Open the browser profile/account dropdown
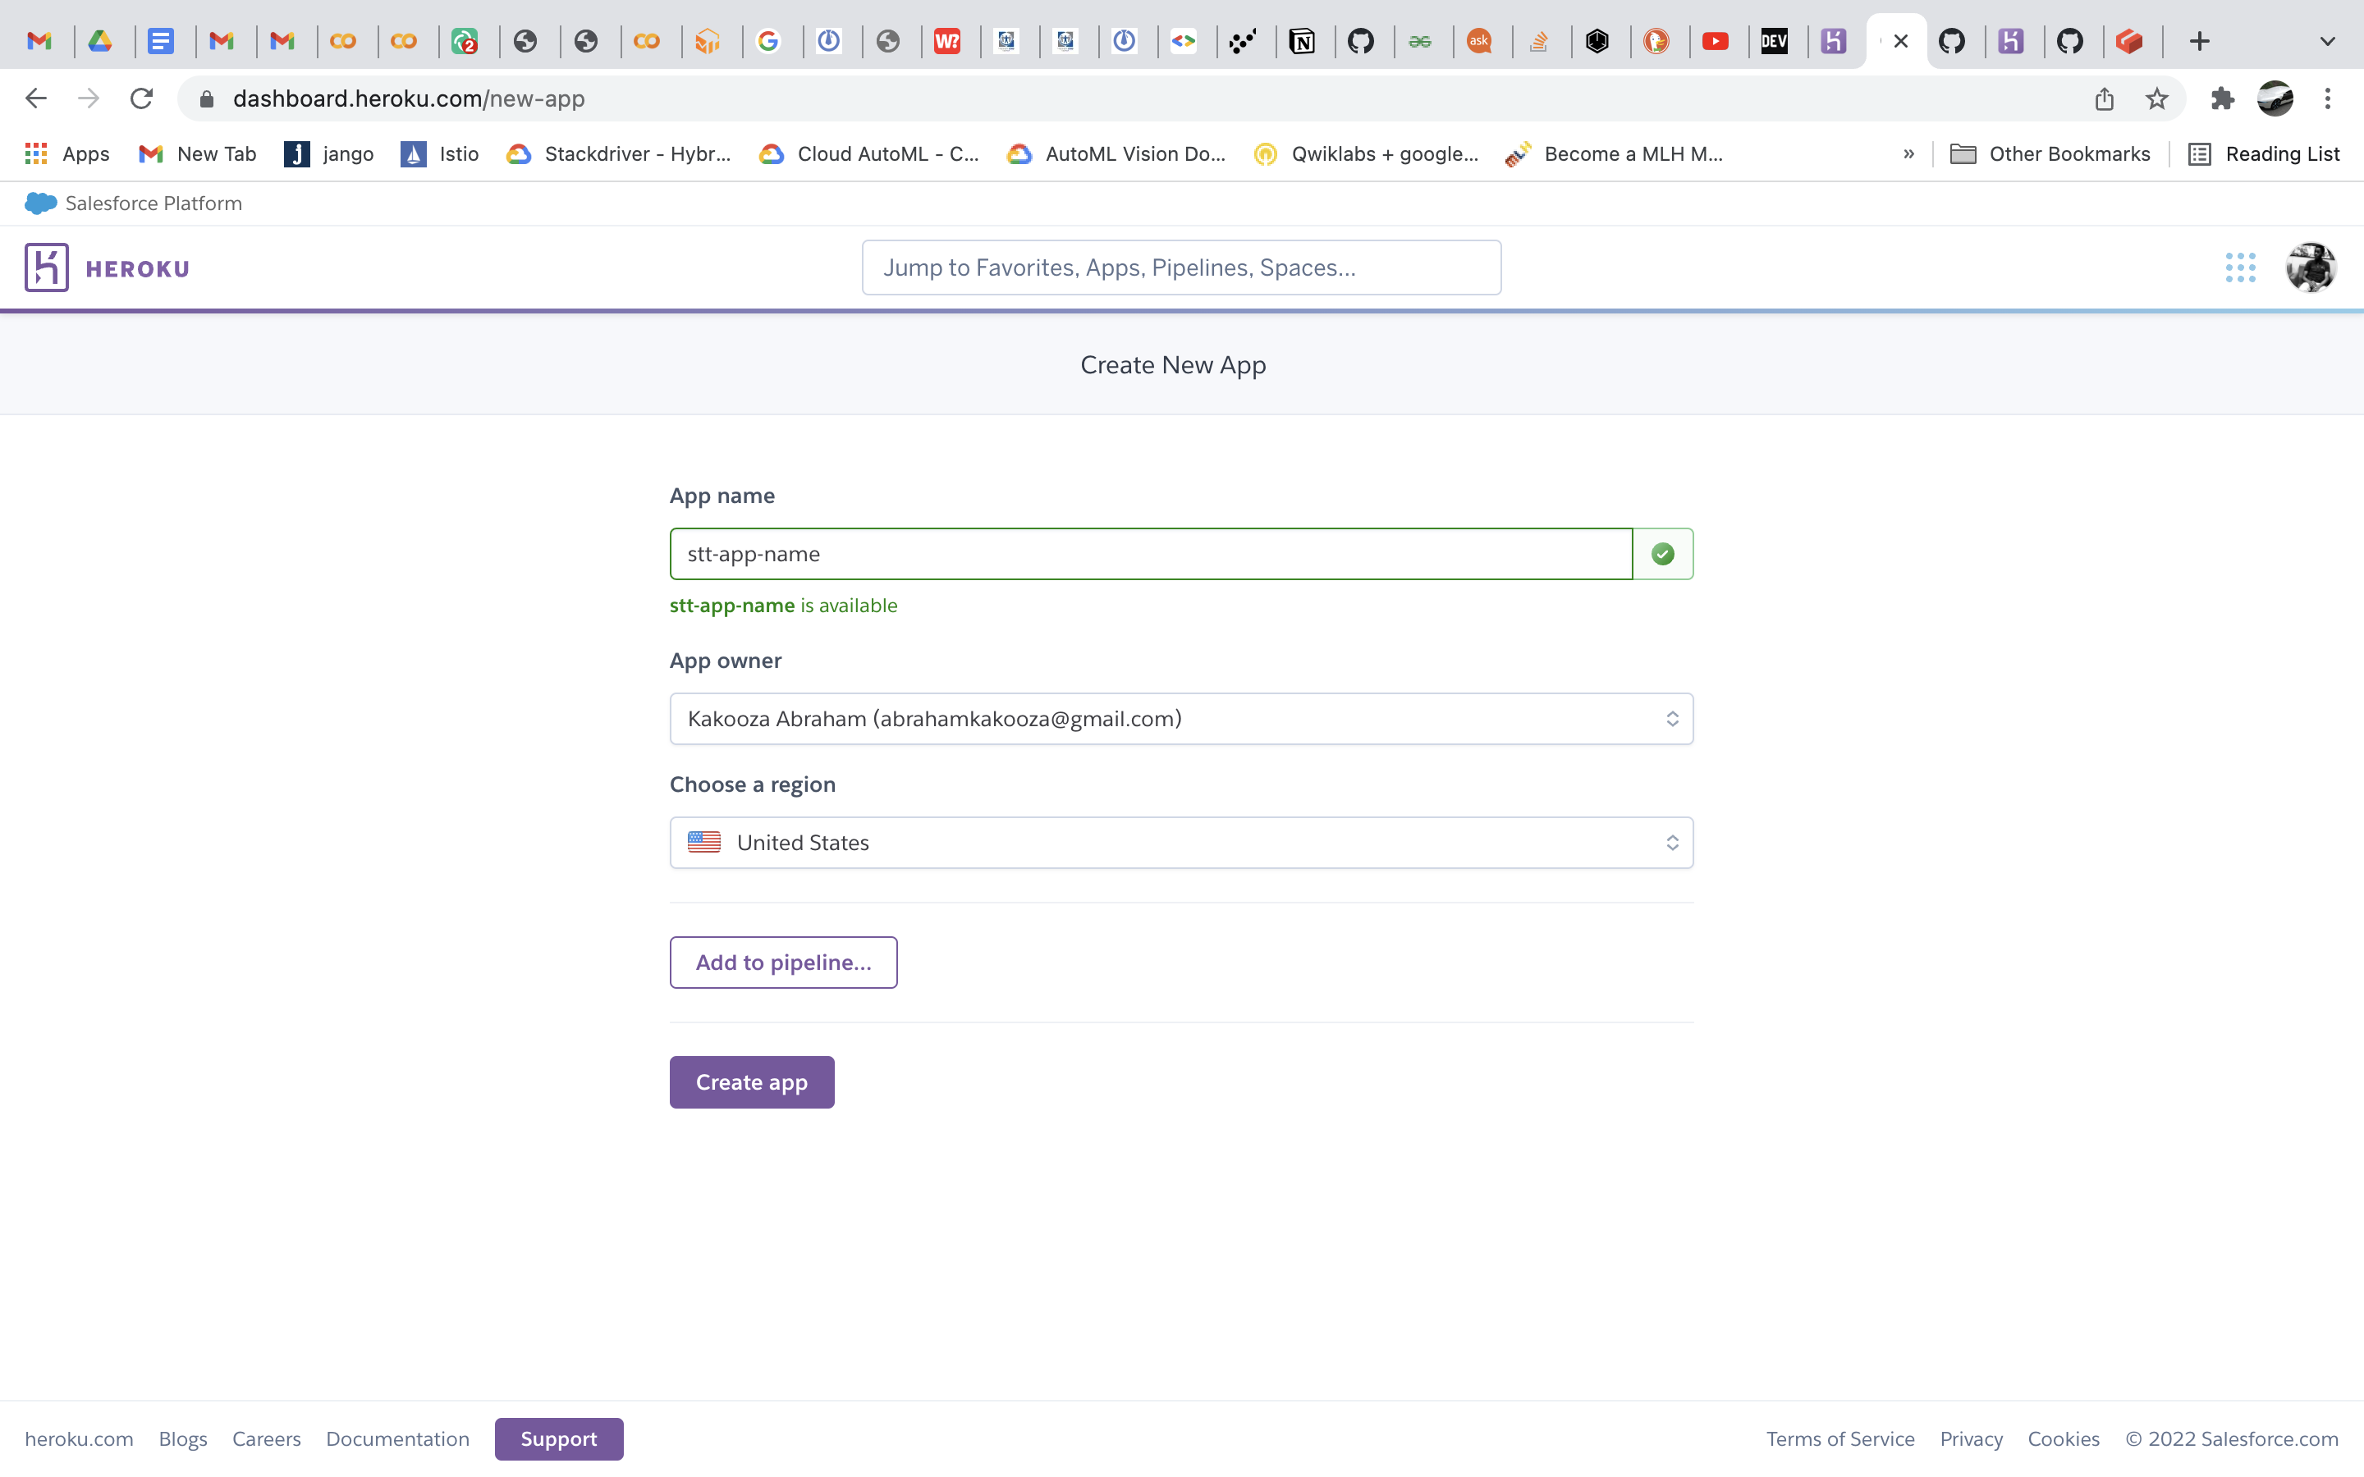This screenshot has height=1477, width=2364. click(x=2275, y=98)
